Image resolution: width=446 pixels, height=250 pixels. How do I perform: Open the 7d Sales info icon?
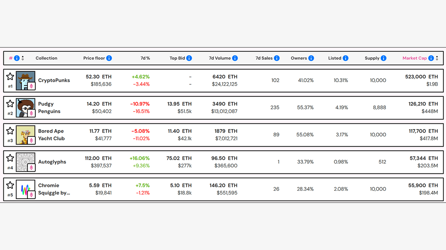(277, 58)
